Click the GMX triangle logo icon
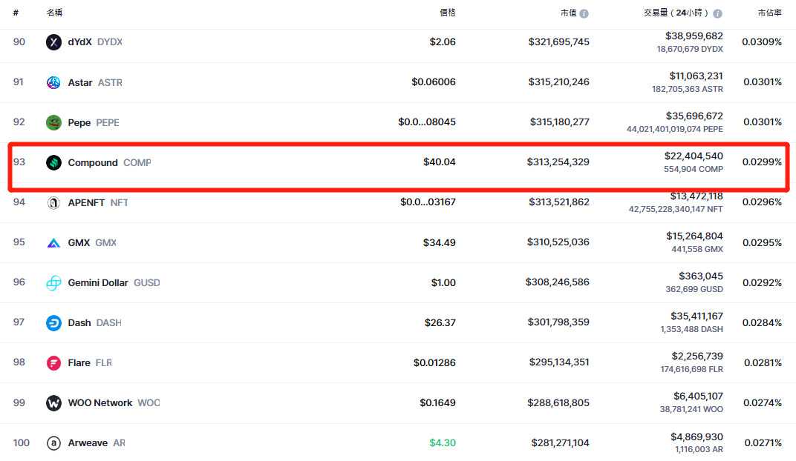Screen dimensions: 796x461 click(53, 242)
